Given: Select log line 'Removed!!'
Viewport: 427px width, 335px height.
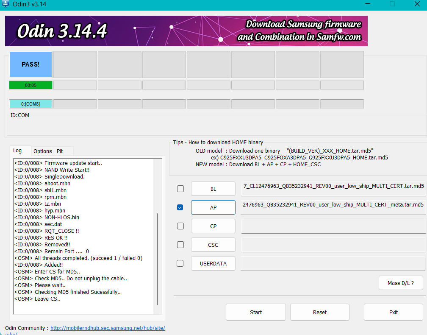Looking at the screenshot, I should tap(42, 245).
